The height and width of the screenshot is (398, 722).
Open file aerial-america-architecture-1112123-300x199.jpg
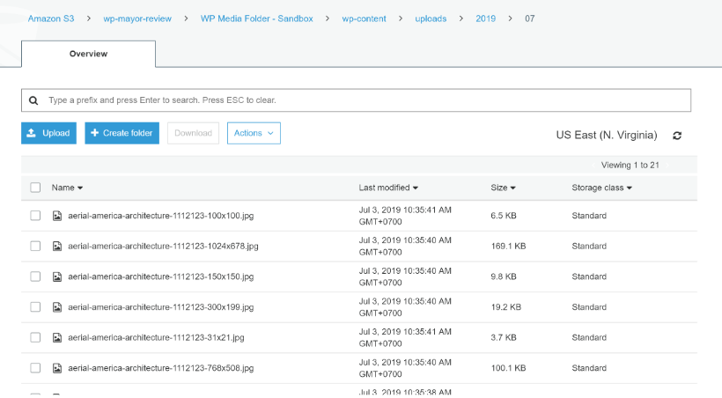click(x=161, y=306)
